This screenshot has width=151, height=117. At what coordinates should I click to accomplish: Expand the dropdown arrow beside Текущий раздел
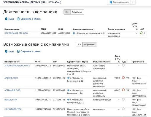click(x=133, y=2)
